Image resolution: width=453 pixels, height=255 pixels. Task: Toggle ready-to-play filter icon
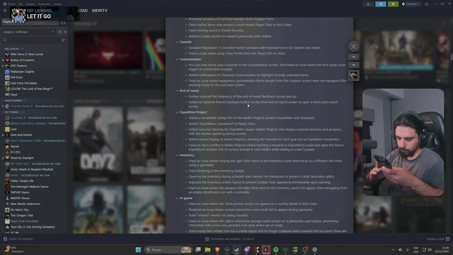65,32
